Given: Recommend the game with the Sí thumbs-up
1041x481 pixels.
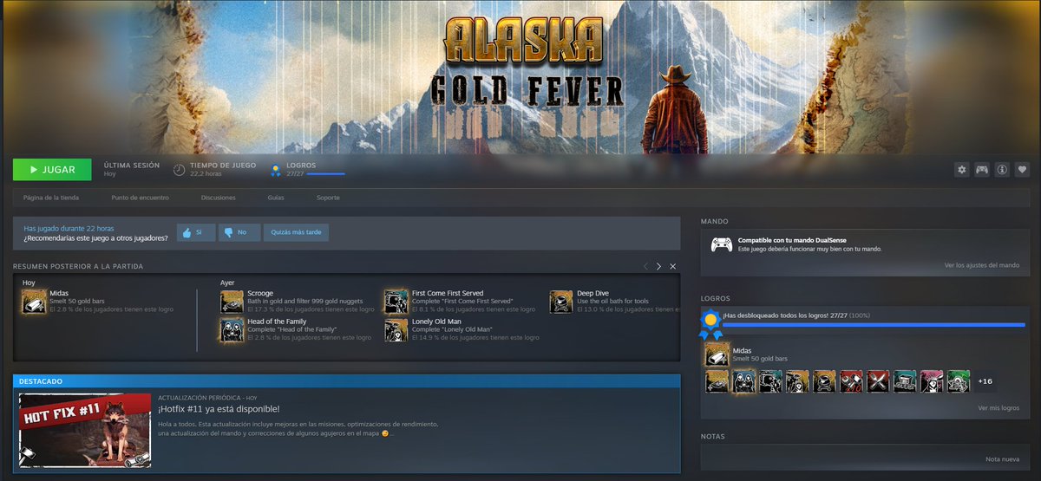Looking at the screenshot, I should click(196, 232).
